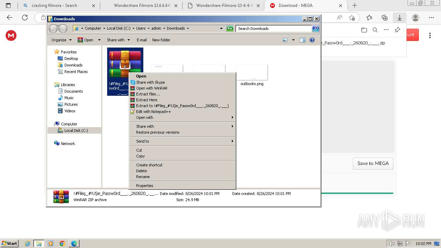Expand the Open with submenu
This screenshot has height=248, width=441.
182,117
